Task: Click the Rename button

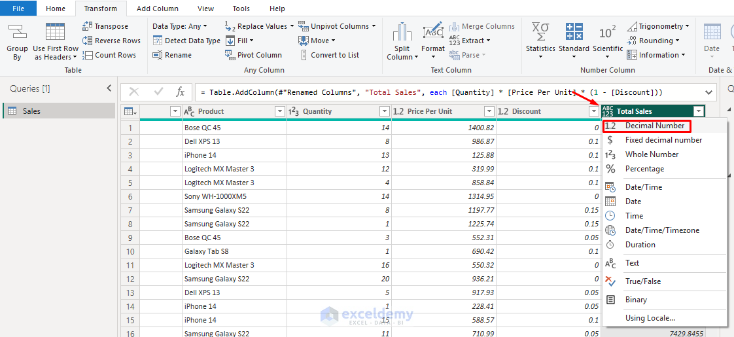Action: [x=172, y=55]
